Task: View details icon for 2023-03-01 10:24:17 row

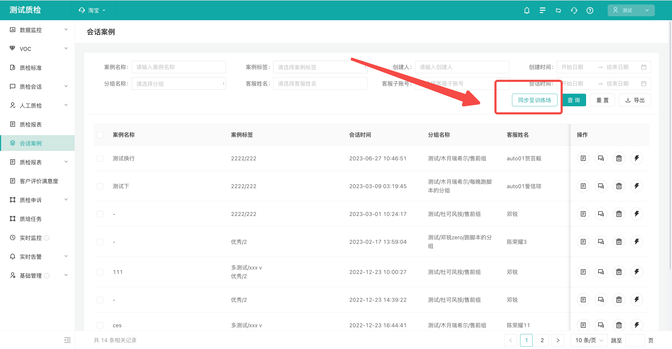Action: tap(583, 214)
